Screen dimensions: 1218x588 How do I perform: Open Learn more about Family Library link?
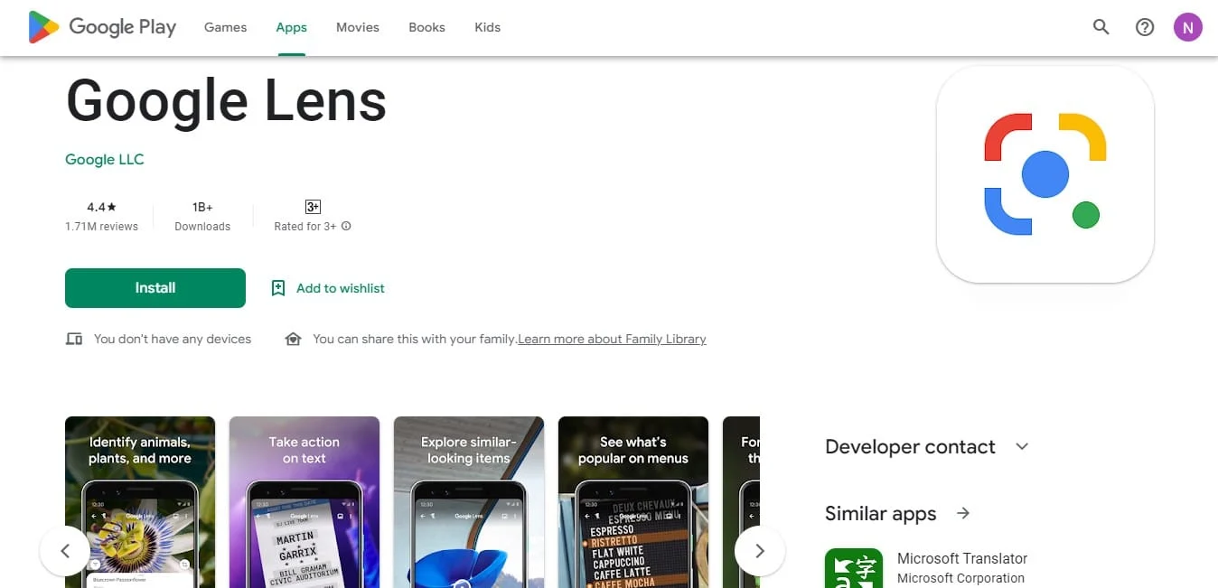pyautogui.click(x=612, y=339)
